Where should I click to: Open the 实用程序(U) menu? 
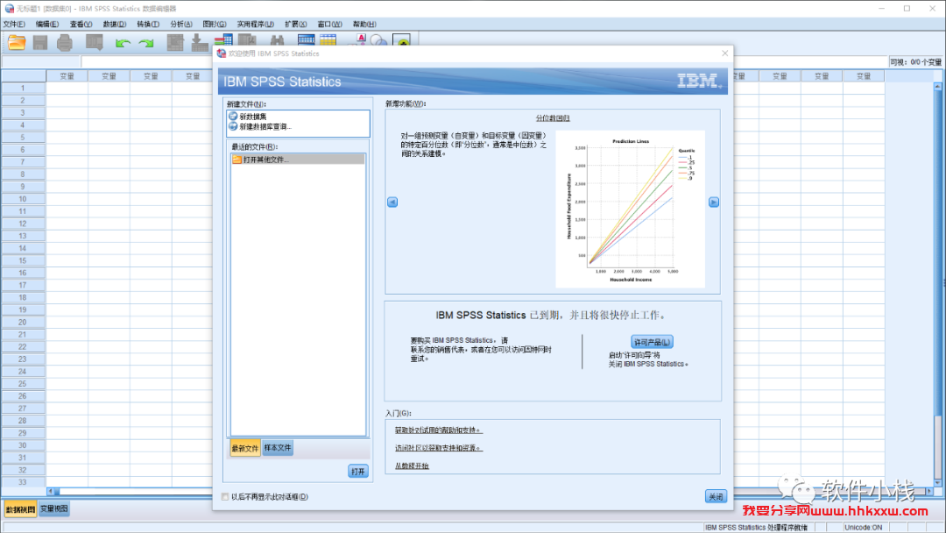click(x=255, y=25)
